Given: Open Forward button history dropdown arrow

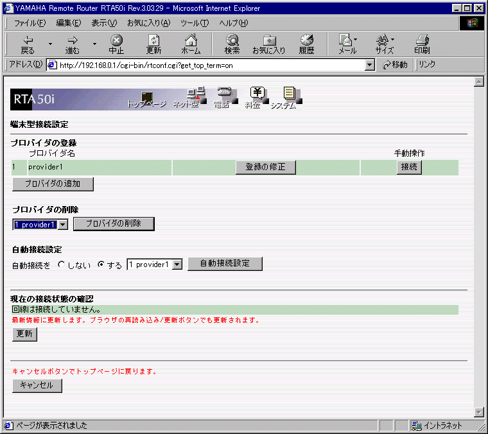Looking at the screenshot, I should pos(94,44).
